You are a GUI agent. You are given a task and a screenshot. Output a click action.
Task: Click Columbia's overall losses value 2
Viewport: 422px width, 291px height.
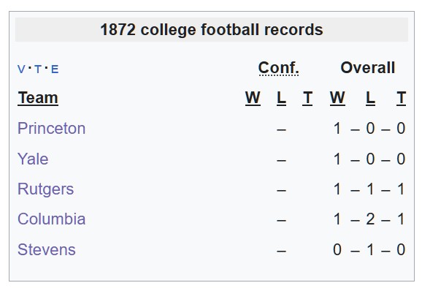(370, 219)
